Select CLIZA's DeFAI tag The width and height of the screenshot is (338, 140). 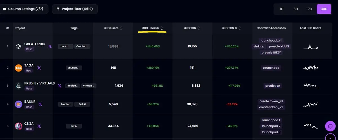(x=74, y=126)
